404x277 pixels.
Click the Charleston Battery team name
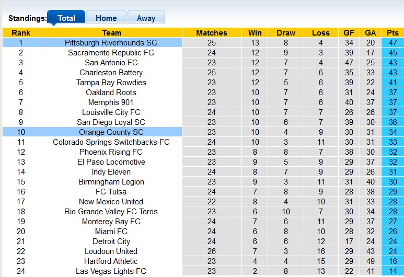click(111, 73)
